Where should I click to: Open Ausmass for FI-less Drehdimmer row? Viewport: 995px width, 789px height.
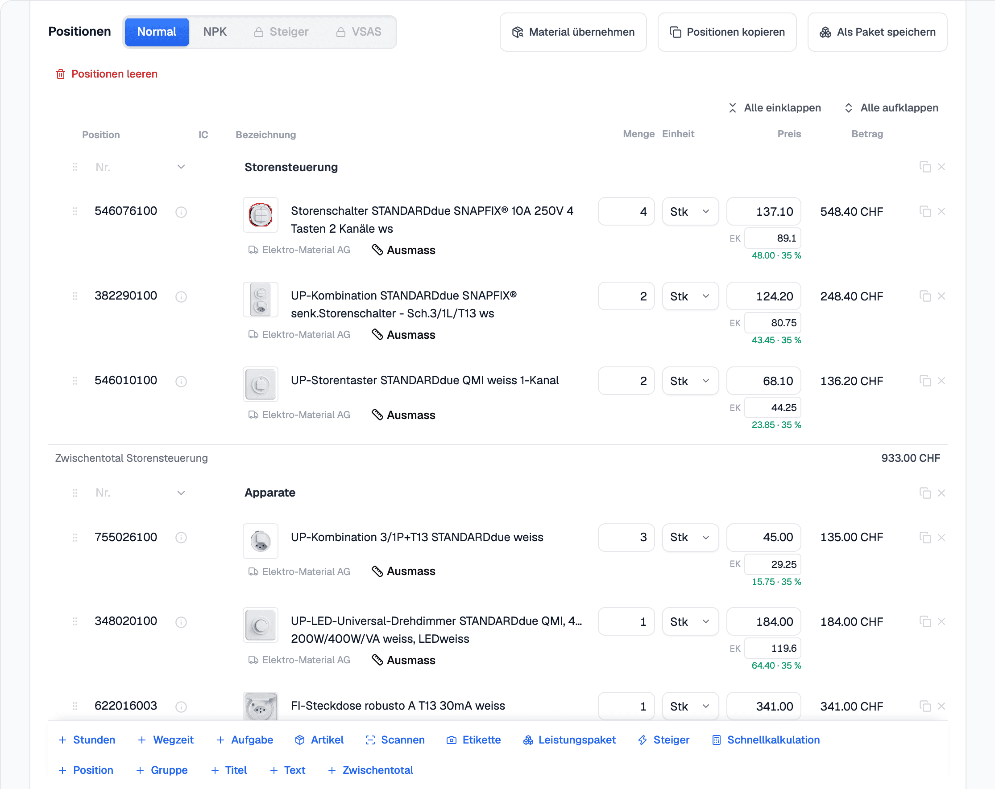pos(404,660)
